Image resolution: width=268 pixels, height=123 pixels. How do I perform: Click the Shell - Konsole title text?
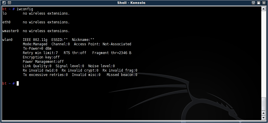coord(131,3)
